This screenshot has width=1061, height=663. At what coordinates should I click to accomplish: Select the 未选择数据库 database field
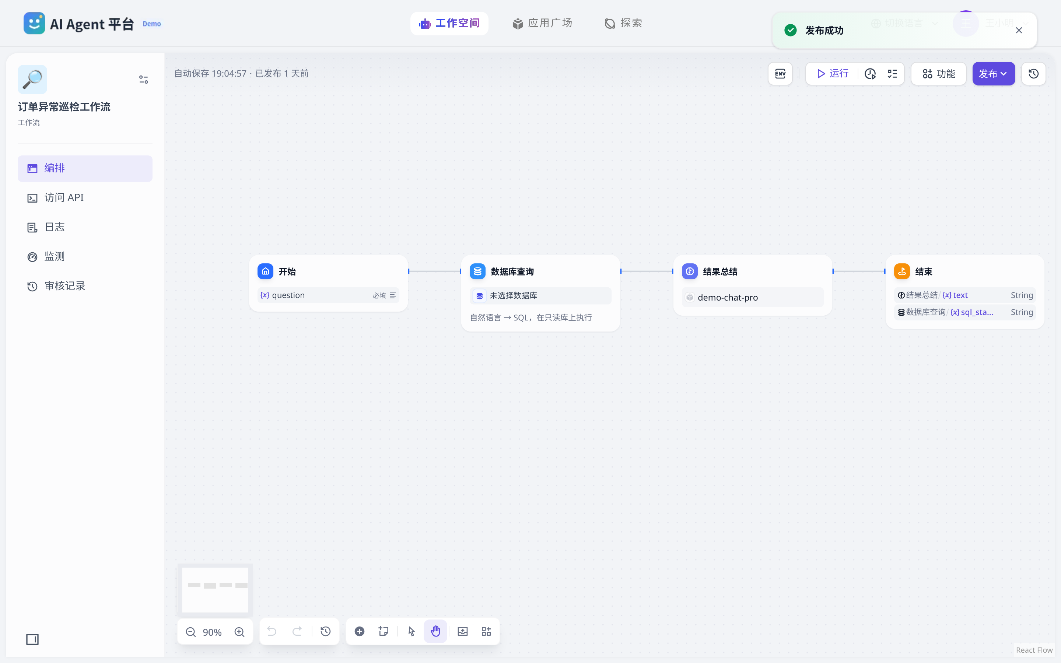(x=540, y=295)
